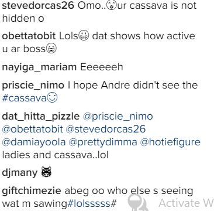Click the grinning emoji after Lols
The image size is (214, 211).
click(84, 36)
